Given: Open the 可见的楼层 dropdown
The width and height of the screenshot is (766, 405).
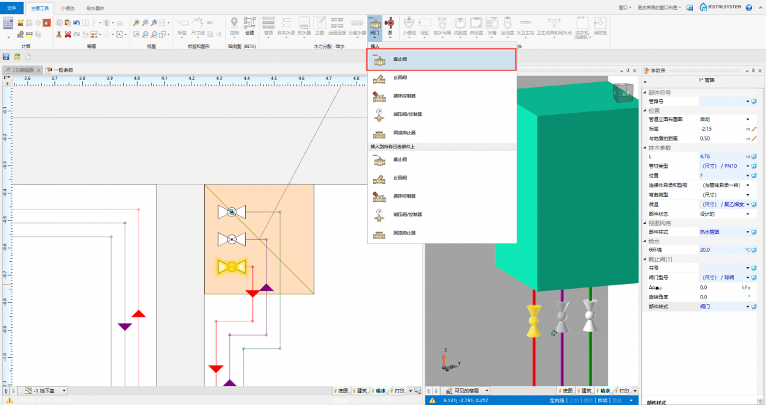Looking at the screenshot, I should pos(486,391).
